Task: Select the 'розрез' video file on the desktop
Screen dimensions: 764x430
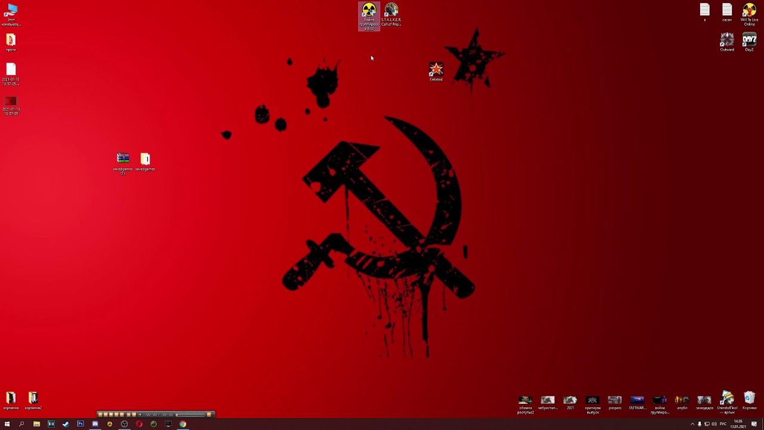Action: pyautogui.click(x=615, y=402)
